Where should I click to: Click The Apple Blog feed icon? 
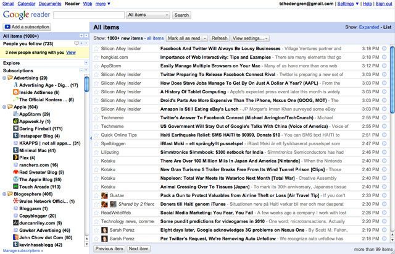[x=15, y=179]
